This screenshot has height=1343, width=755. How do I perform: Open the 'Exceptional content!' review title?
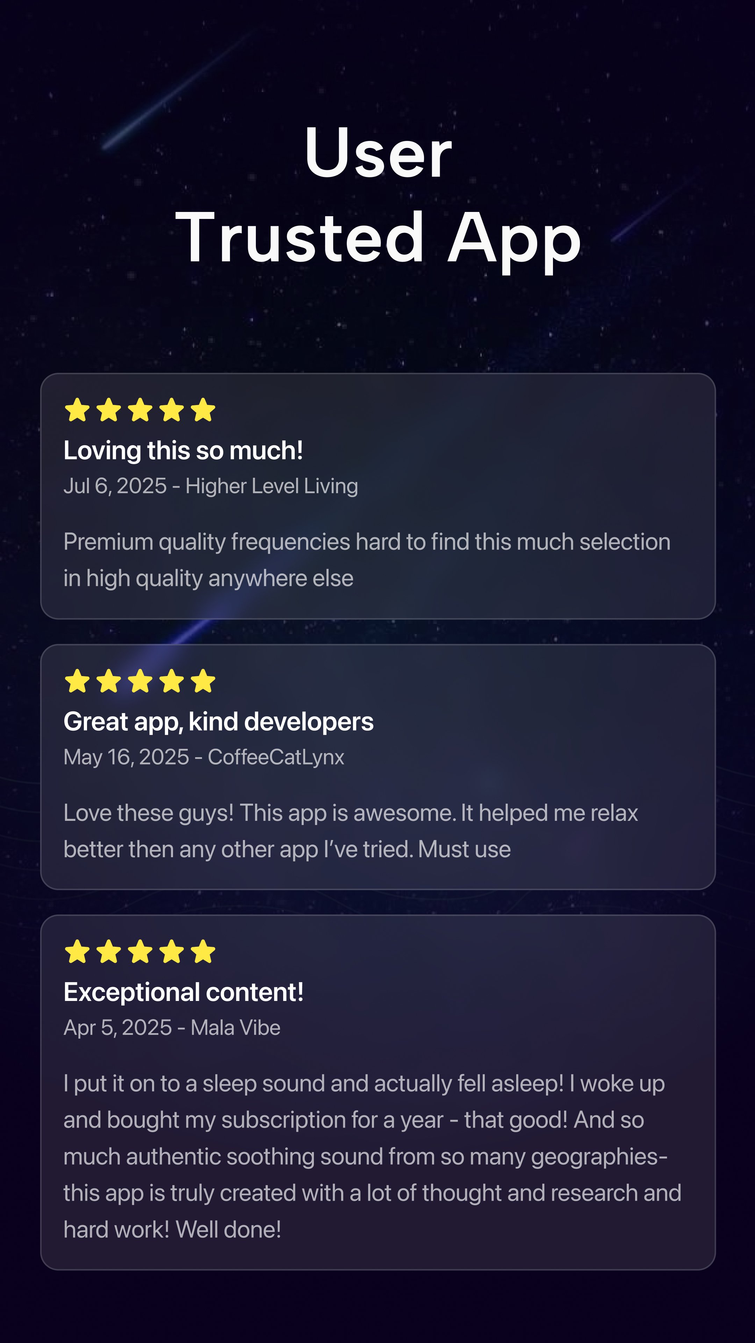184,992
